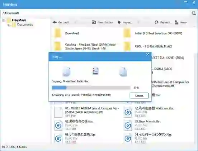The height and width of the screenshot is (151, 198).
Task: Click the Go back arrow icon
Action: [55, 22]
